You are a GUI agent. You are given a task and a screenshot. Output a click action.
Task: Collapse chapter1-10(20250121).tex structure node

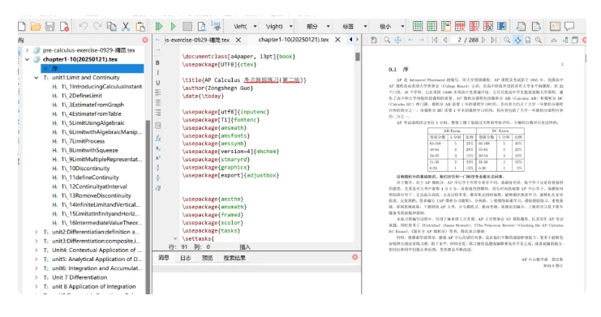click(28, 59)
